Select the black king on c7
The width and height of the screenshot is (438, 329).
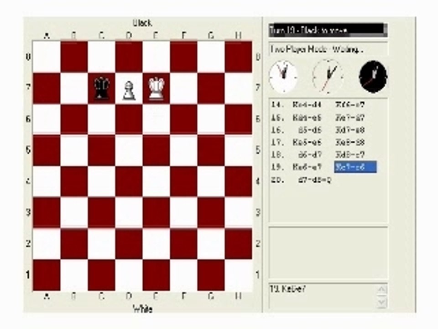tap(101, 88)
